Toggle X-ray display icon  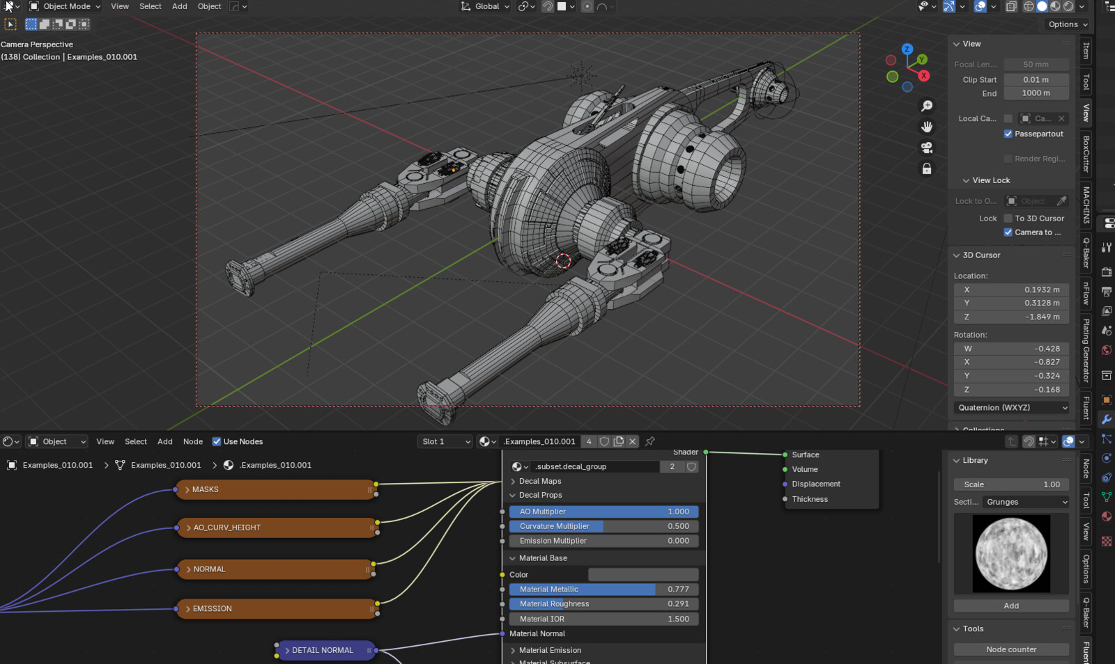pos(1011,6)
